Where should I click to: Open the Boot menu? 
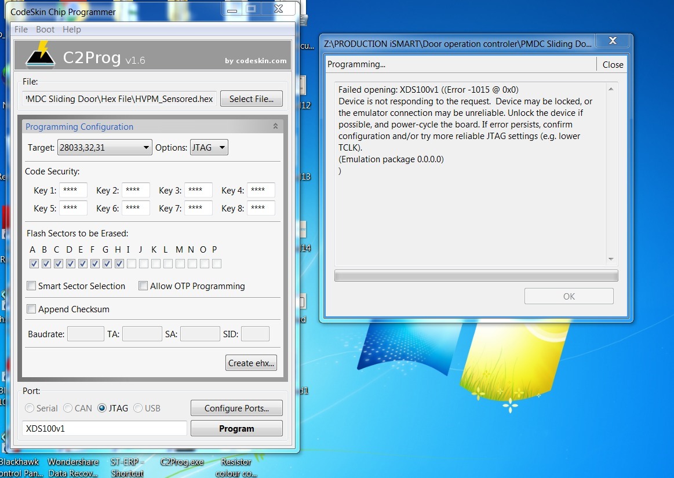tap(45, 29)
